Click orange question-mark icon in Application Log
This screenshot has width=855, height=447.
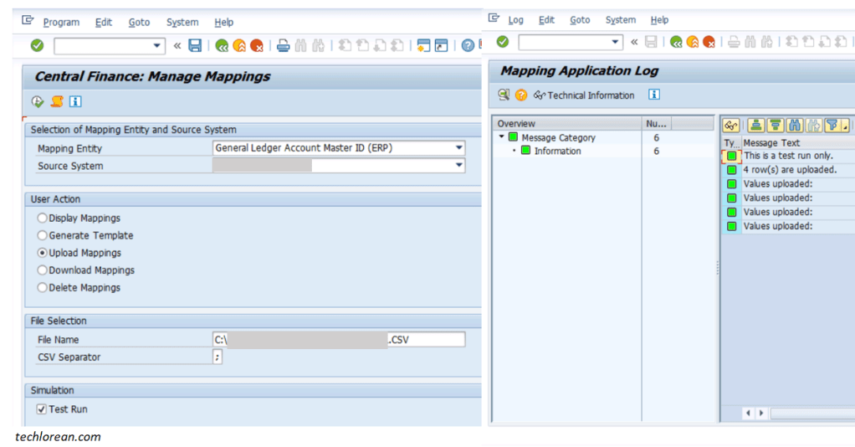point(521,95)
